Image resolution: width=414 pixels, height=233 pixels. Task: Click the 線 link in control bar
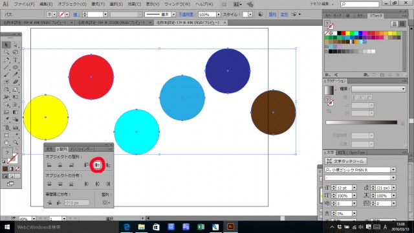tap(76, 14)
